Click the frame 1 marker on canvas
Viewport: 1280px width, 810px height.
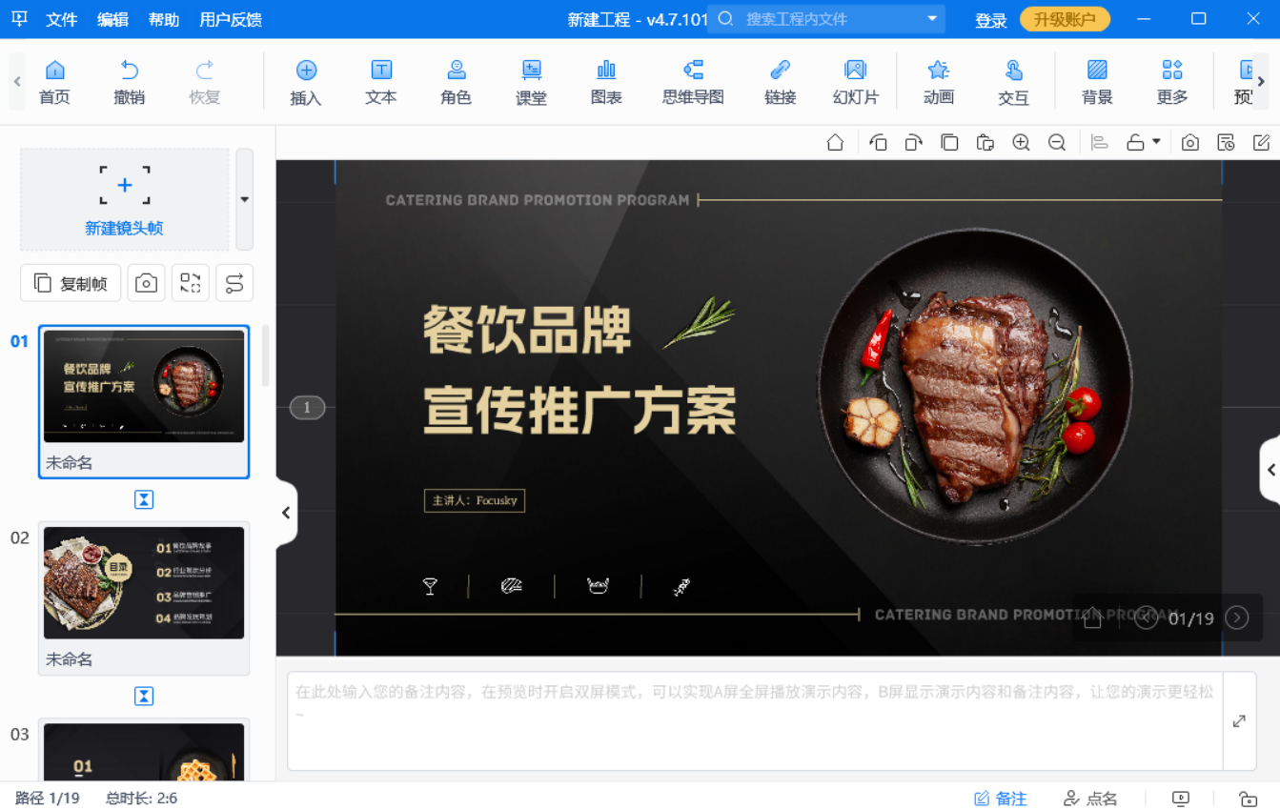tap(307, 408)
